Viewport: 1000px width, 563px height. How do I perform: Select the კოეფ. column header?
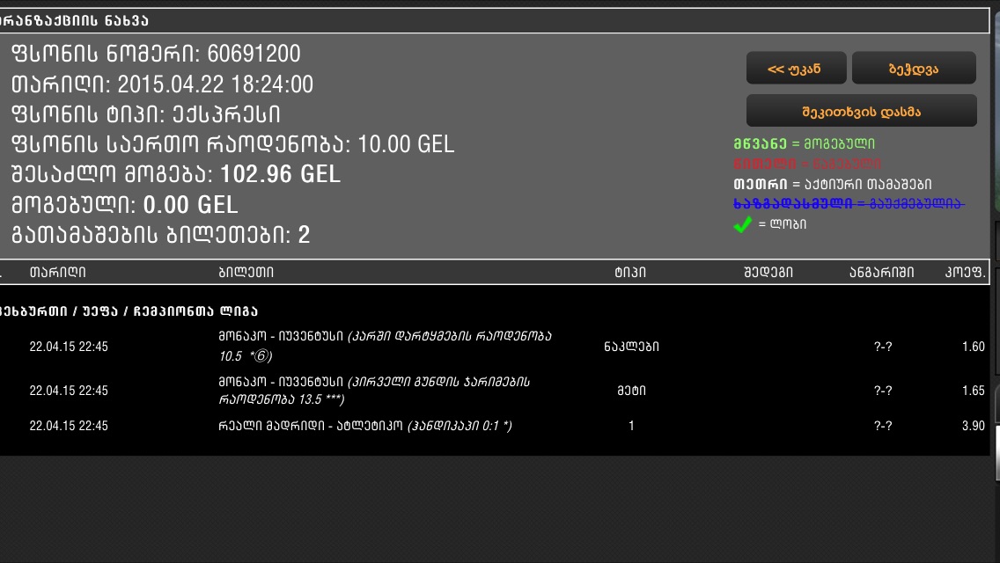(x=965, y=272)
